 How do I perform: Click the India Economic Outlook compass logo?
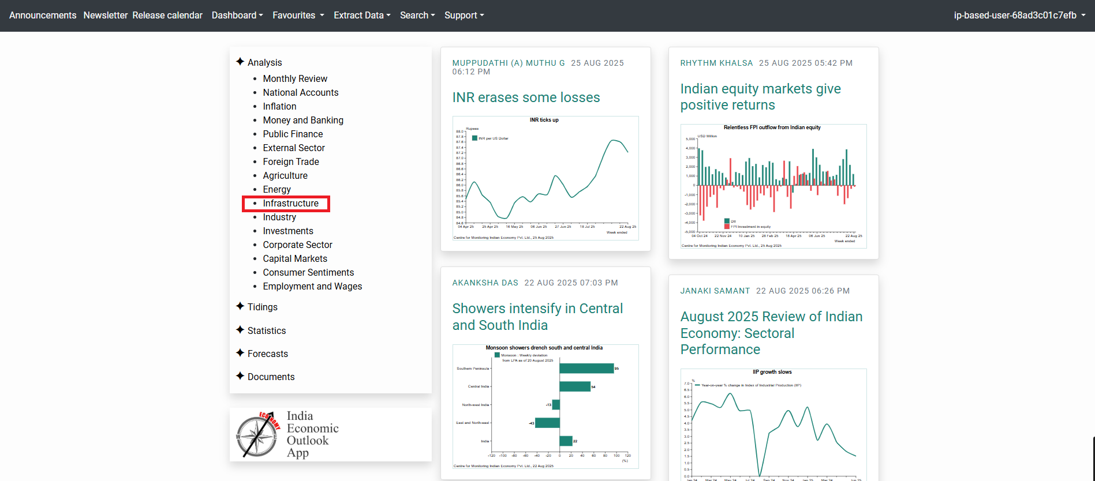click(x=257, y=435)
